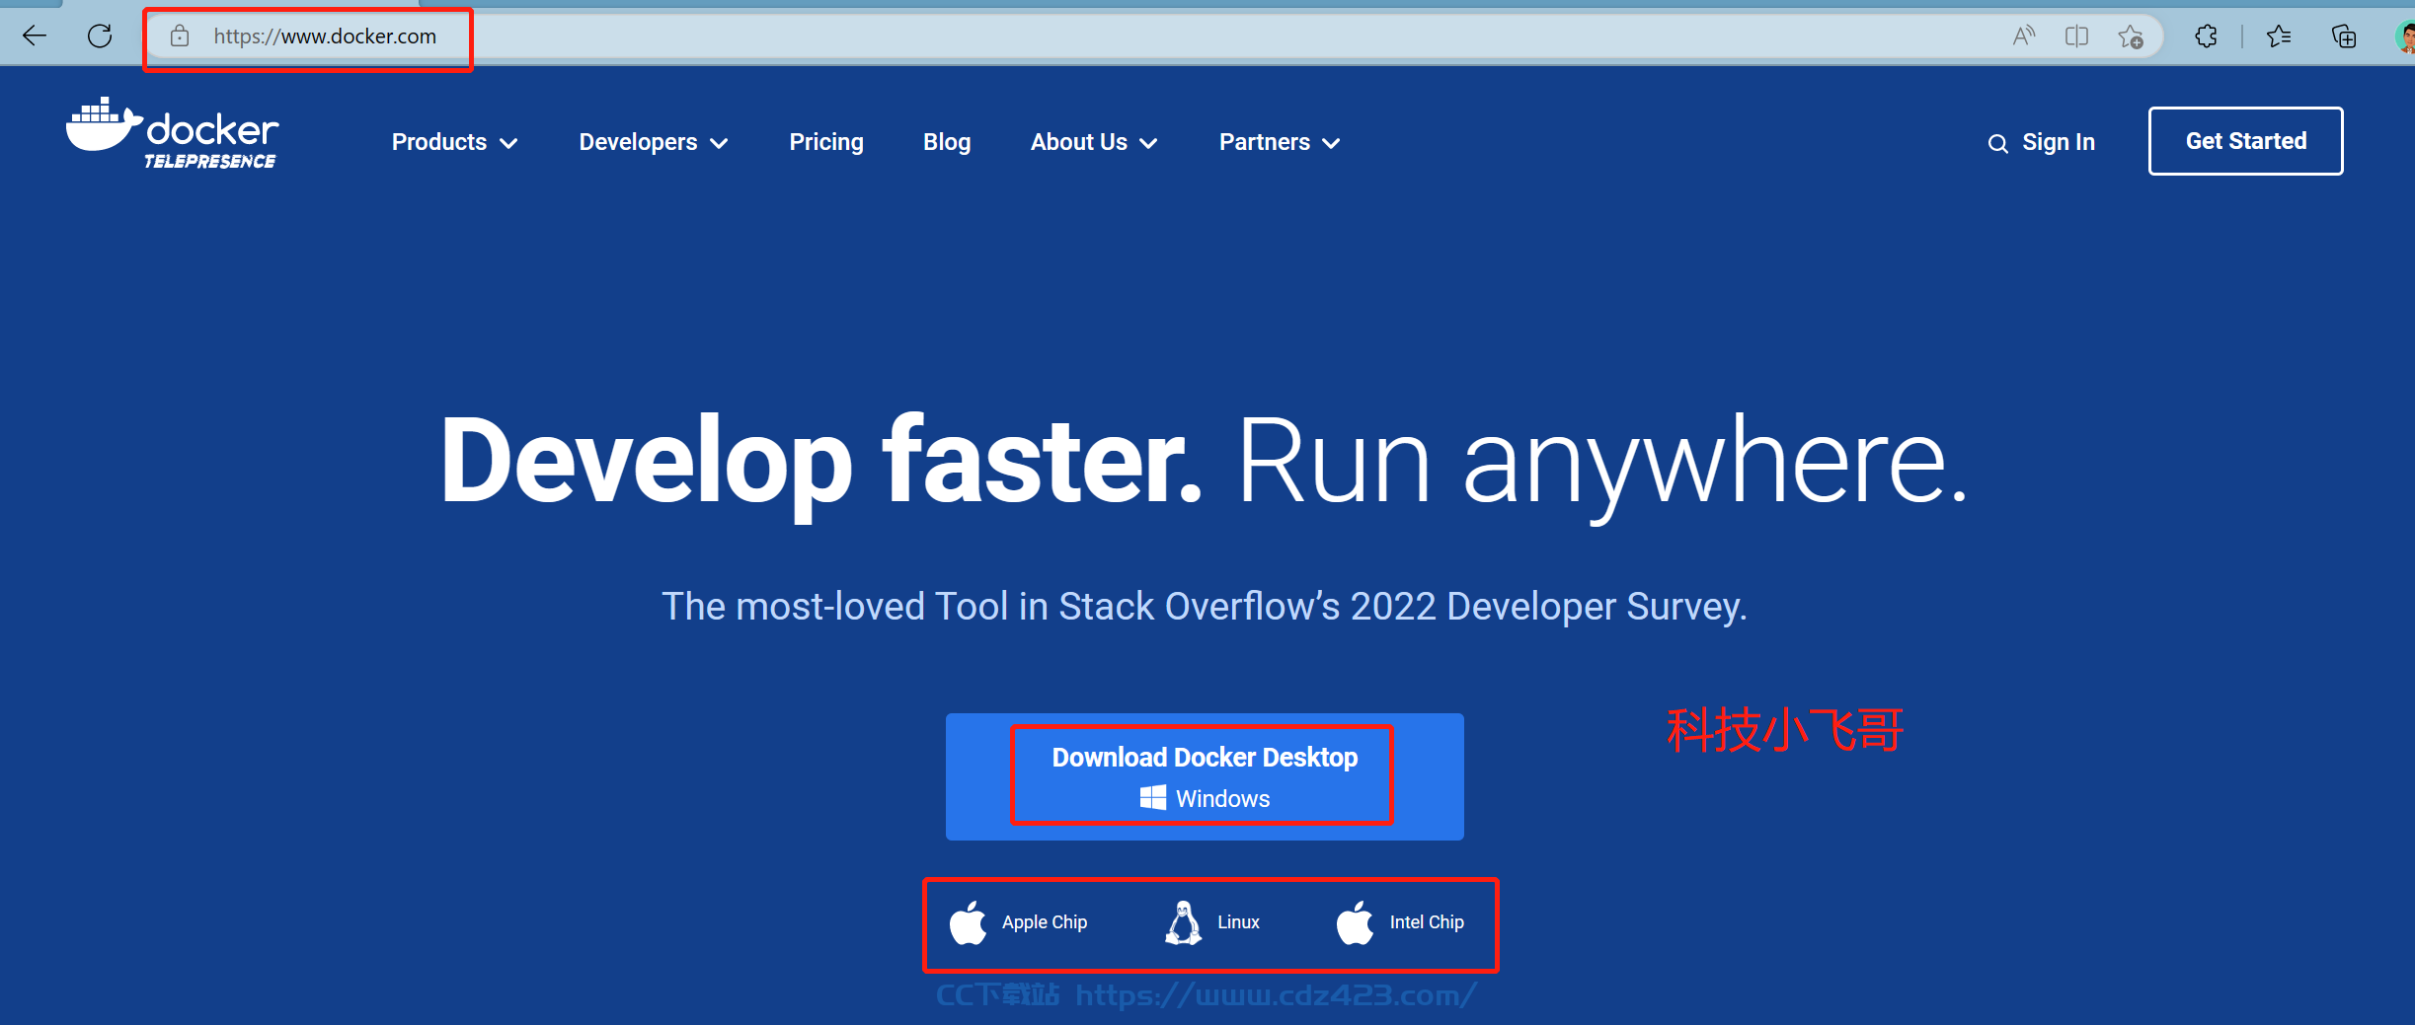Image resolution: width=2415 pixels, height=1025 pixels.
Task: Click Download Docker Desktop for Windows
Action: (x=1205, y=776)
